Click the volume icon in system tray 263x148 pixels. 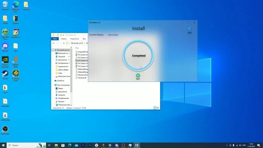click(240, 145)
